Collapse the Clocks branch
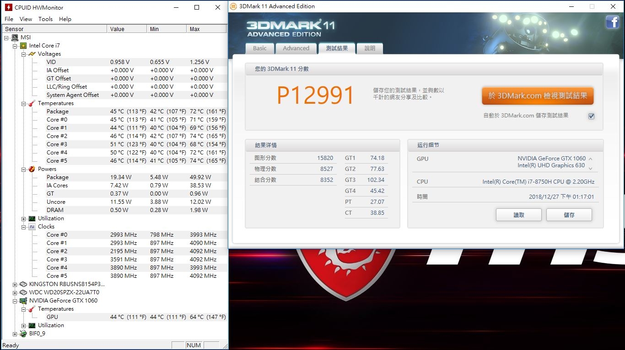This screenshot has width=625, height=350. pos(24,227)
